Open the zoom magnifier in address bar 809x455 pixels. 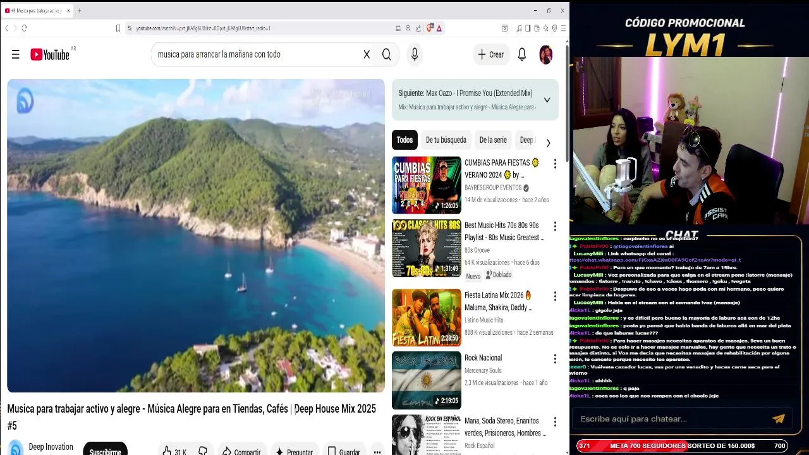(408, 28)
